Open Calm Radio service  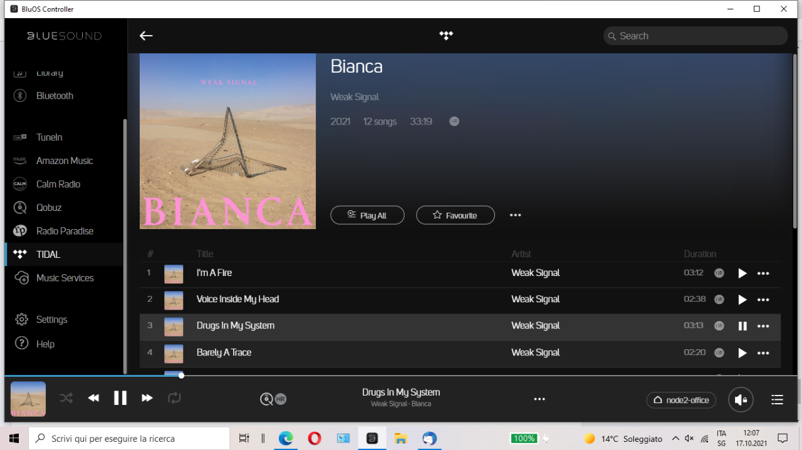[58, 184]
